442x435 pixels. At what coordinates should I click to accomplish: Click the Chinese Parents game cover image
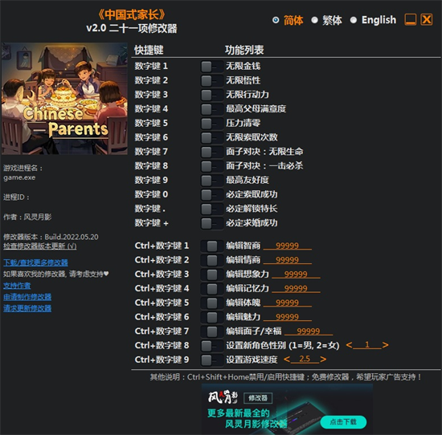(x=64, y=99)
